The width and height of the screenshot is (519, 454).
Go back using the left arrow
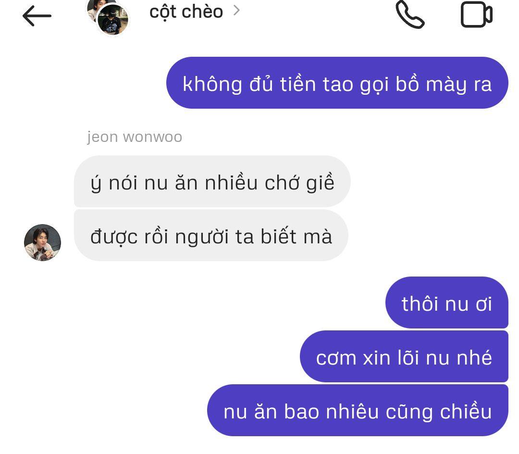pyautogui.click(x=37, y=15)
